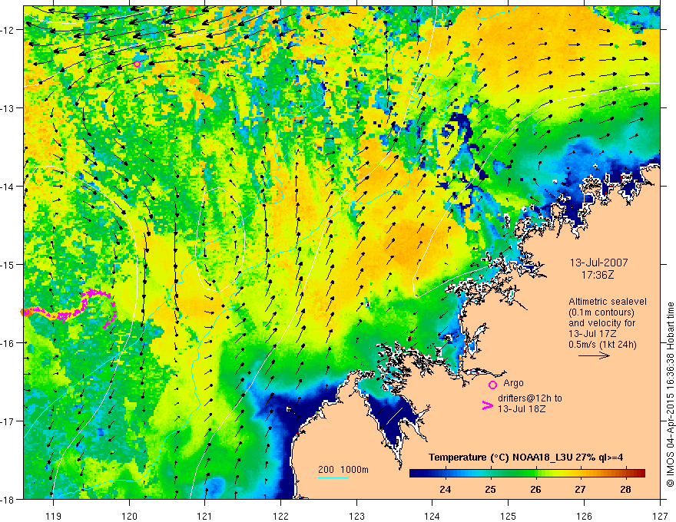
Task: Click the '0.5m/s (1kt 24h)' scale text
Action: point(603,345)
